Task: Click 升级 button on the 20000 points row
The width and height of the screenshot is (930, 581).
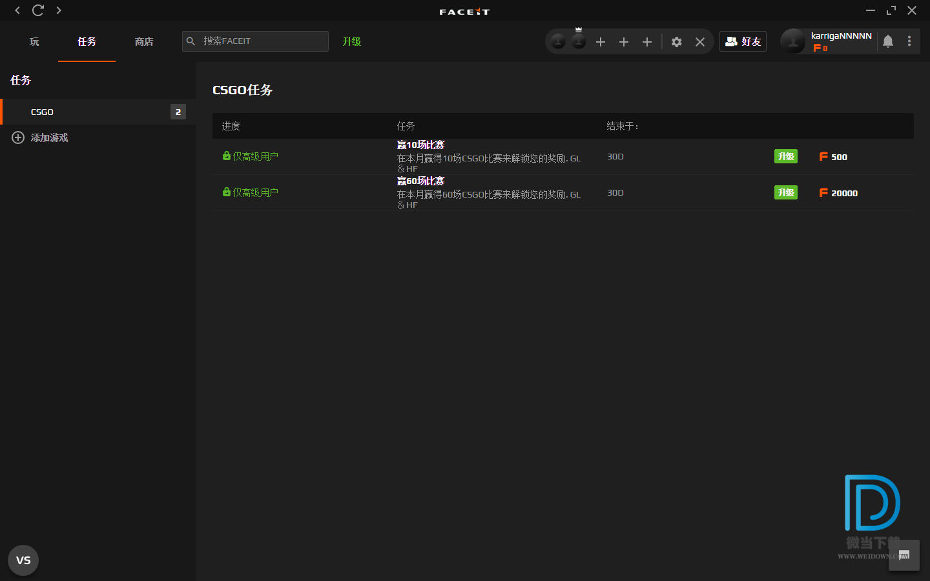Action: pyautogui.click(x=786, y=192)
